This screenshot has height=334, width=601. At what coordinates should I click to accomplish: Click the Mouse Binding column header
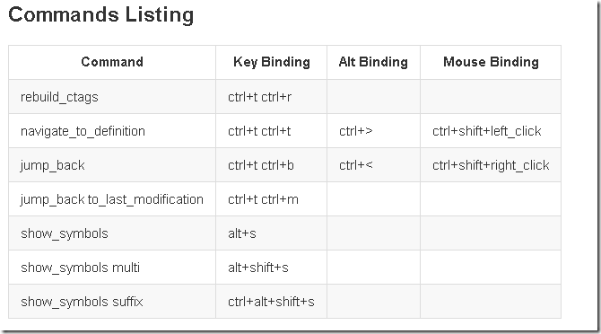[x=491, y=62]
